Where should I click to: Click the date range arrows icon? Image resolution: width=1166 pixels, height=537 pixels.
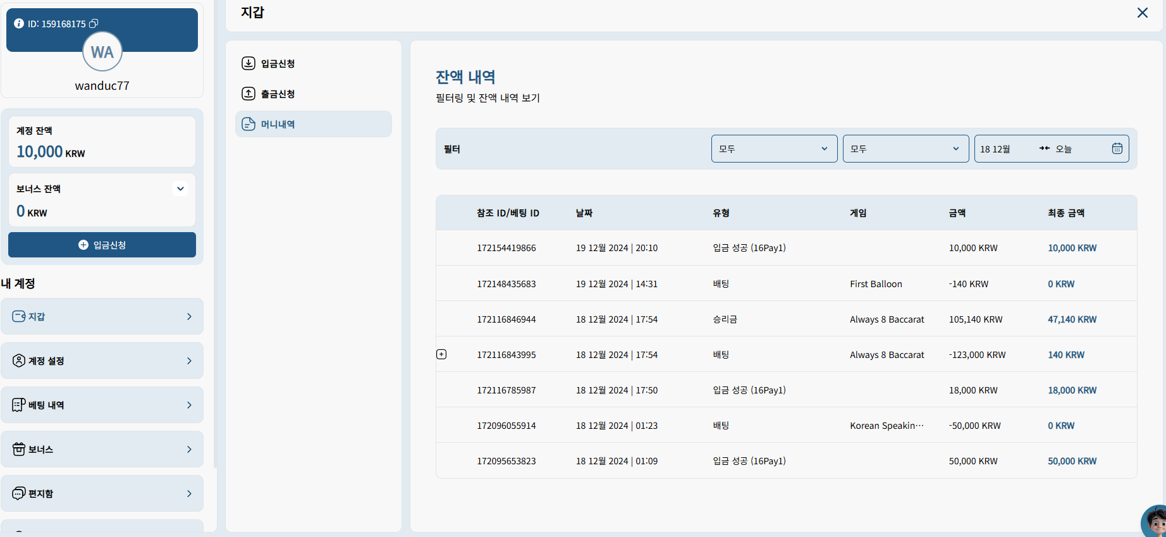[1045, 149]
